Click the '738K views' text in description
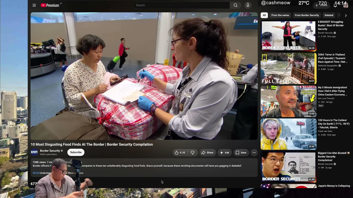Screen dimensions: 353x198 [x=39, y=162]
